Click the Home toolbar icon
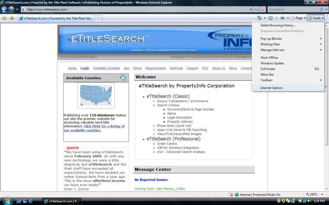 (x=259, y=18)
